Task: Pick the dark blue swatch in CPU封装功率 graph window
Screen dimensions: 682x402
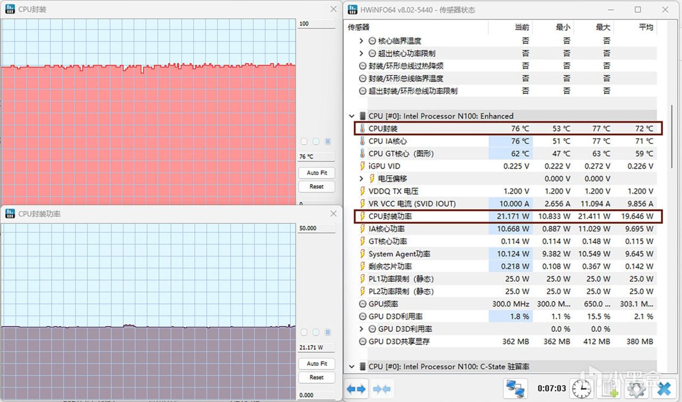Action: point(328,332)
